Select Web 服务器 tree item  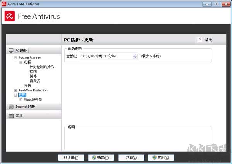click(x=33, y=100)
